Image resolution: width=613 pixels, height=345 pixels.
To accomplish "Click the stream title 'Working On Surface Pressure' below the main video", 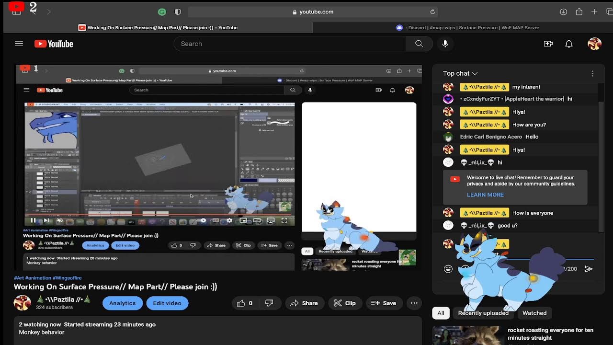I will 115,287.
